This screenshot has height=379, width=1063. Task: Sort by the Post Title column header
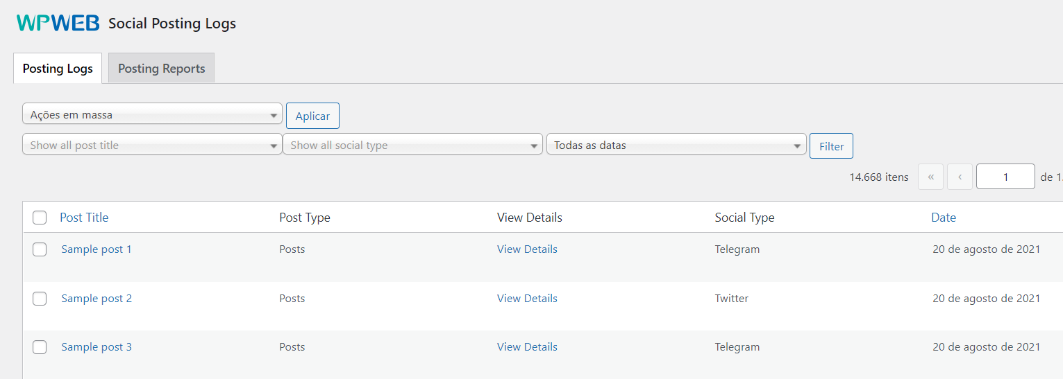click(84, 218)
